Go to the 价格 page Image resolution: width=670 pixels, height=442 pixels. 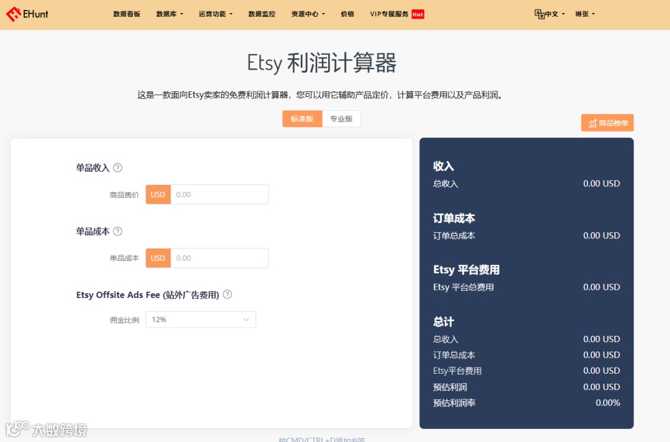click(347, 14)
